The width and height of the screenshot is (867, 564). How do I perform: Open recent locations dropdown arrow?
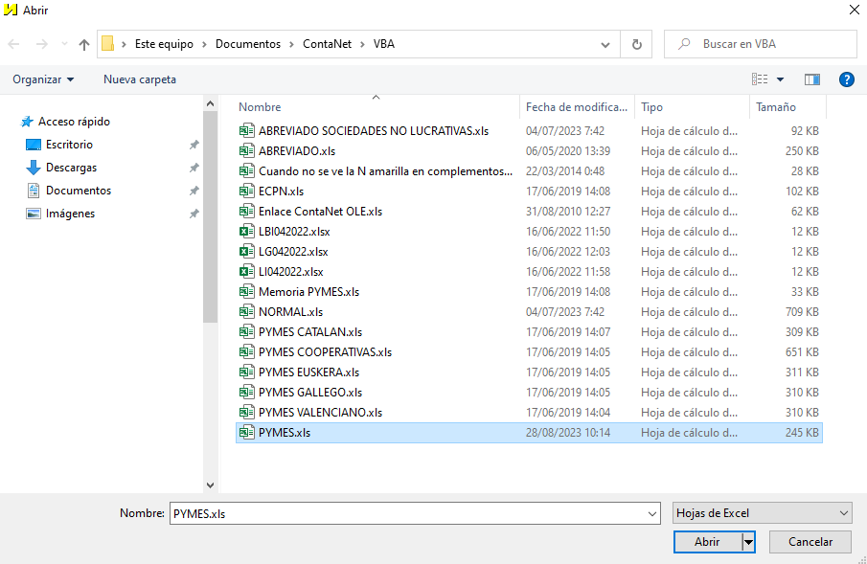[x=605, y=45]
